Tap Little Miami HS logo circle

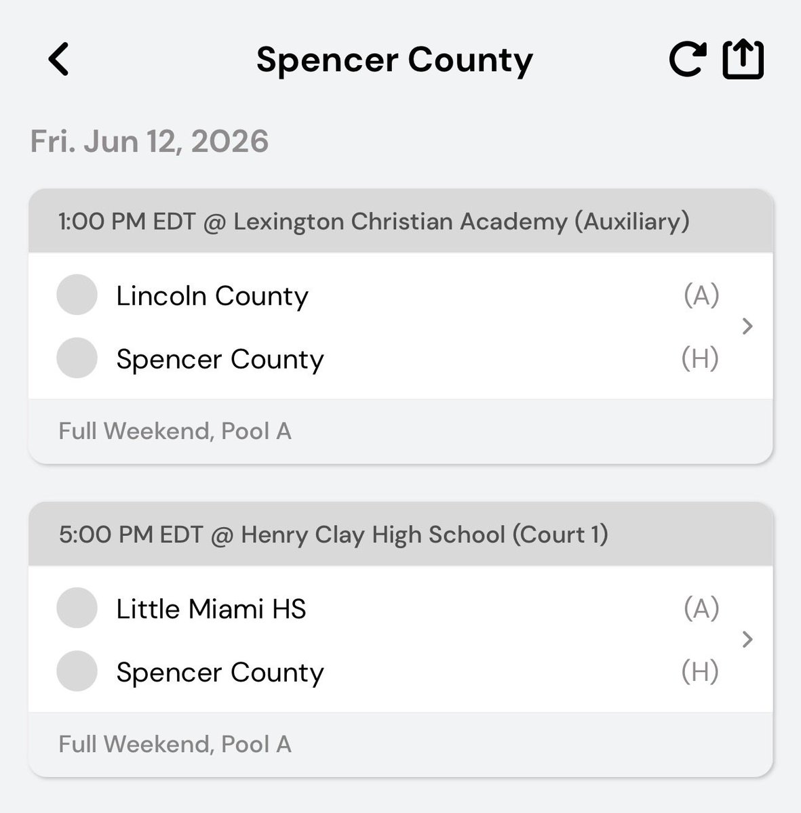[77, 608]
